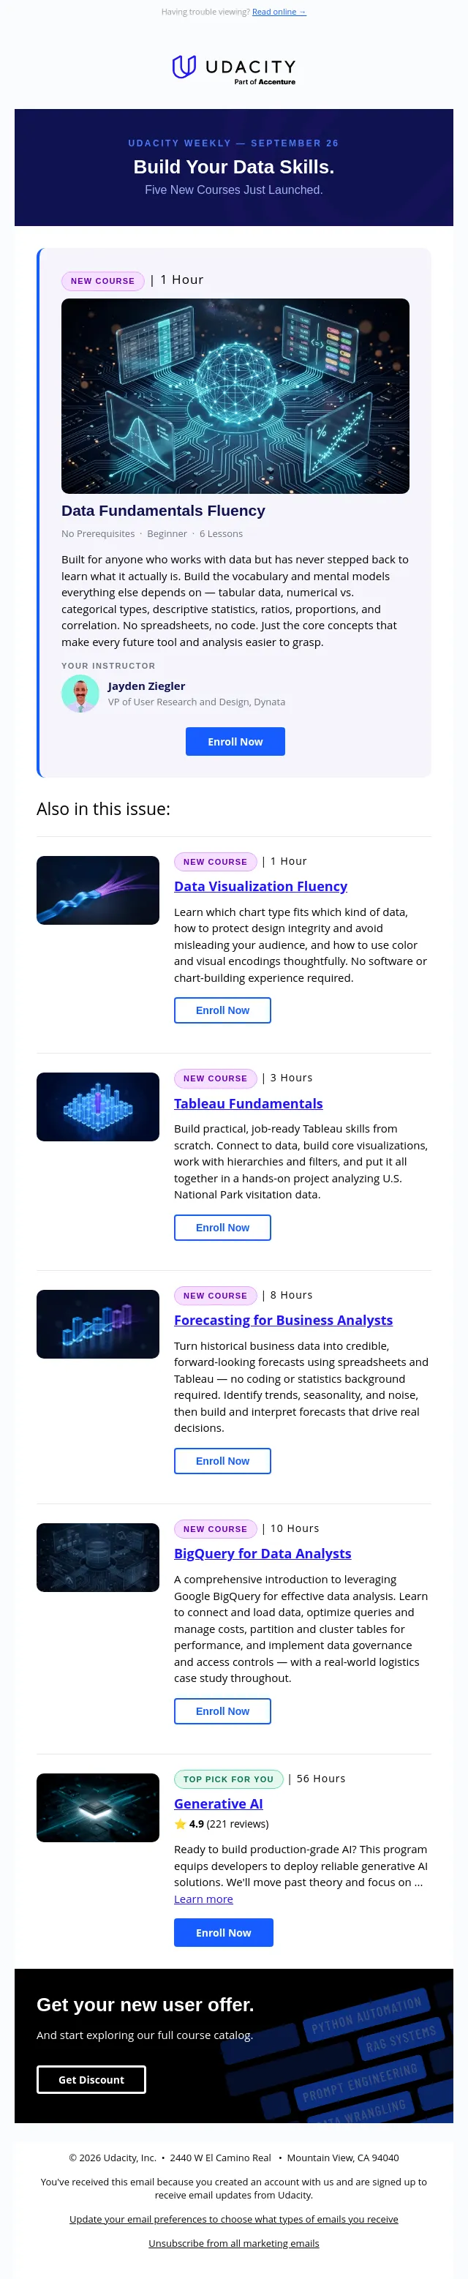Click the Tableau Fundamentals course thumbnail
Screen dimensions: 468x2279
[x=98, y=1107]
